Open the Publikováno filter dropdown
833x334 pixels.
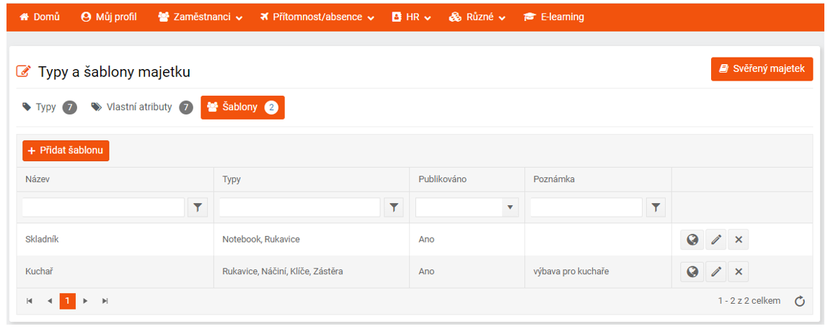point(510,207)
